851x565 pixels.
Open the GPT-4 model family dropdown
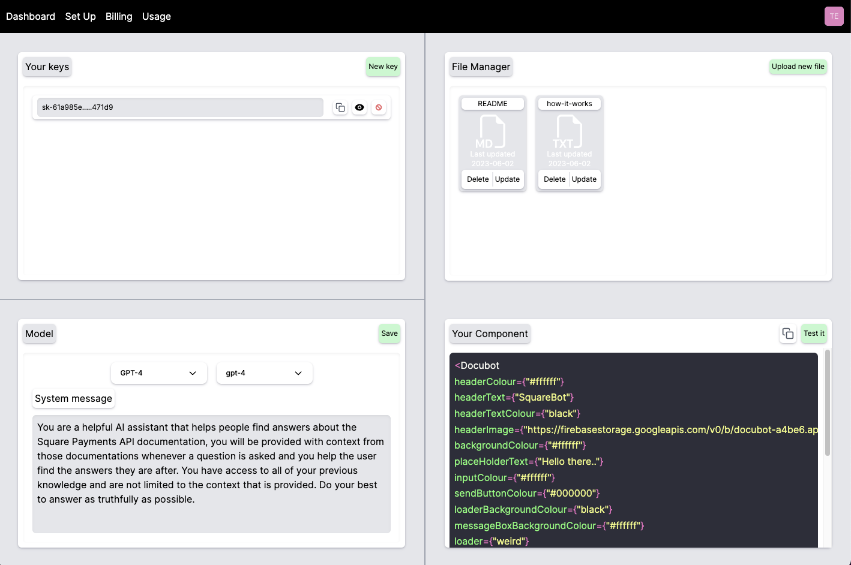coord(159,373)
